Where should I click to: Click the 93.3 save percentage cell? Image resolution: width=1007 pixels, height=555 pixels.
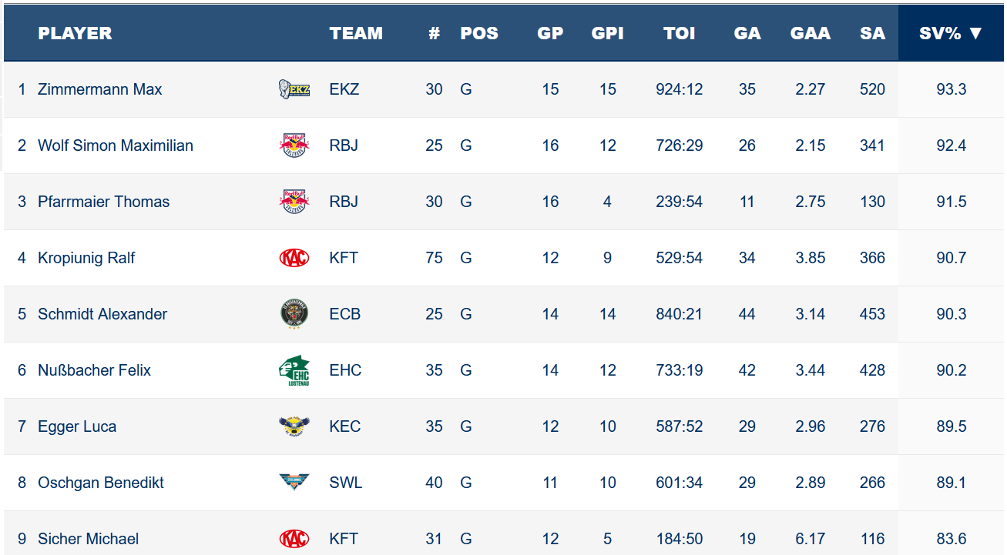tap(951, 89)
